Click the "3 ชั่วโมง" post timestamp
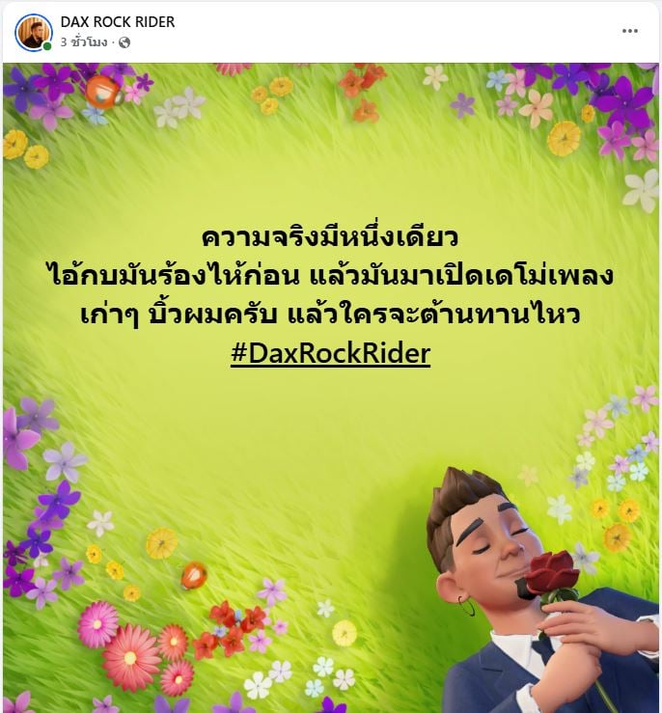 tap(84, 42)
